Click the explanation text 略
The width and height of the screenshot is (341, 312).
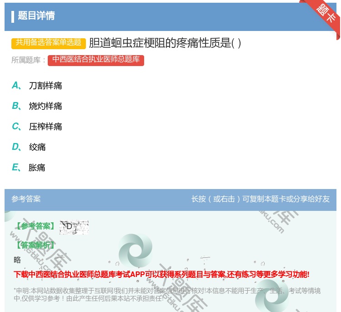click(x=17, y=260)
